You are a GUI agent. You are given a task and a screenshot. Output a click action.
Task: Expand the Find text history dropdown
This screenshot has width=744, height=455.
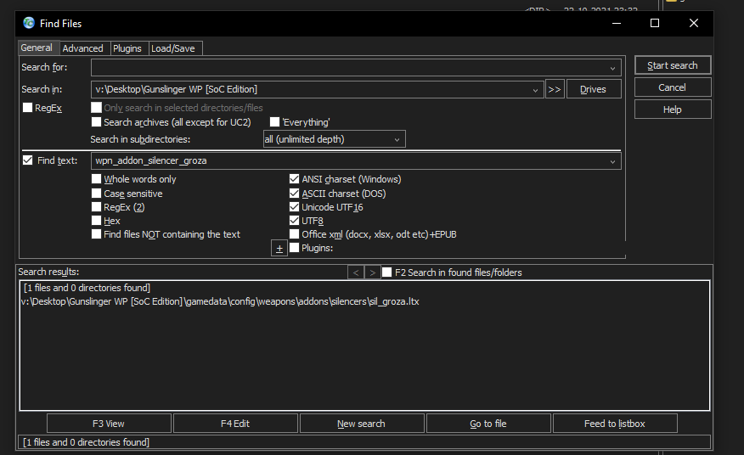pyautogui.click(x=612, y=161)
